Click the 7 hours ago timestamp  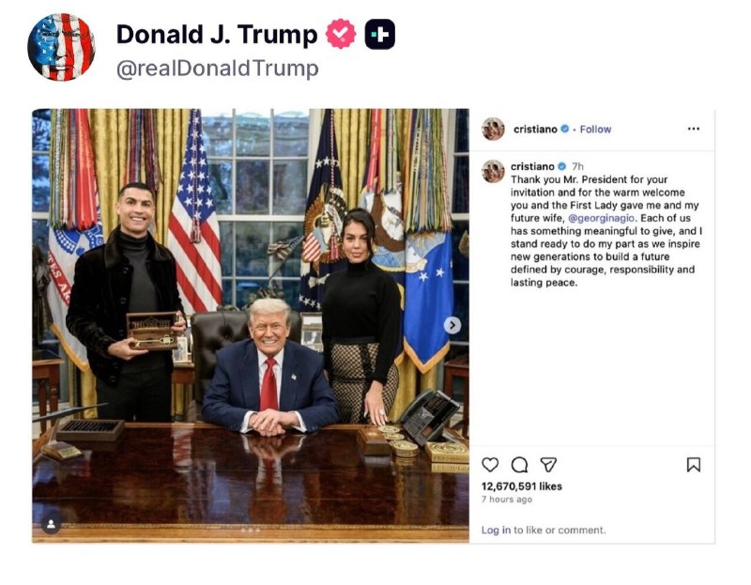507,500
